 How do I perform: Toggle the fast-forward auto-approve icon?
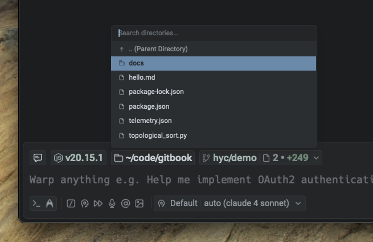tap(98, 203)
